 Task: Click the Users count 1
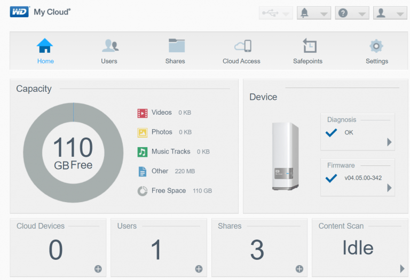(156, 250)
